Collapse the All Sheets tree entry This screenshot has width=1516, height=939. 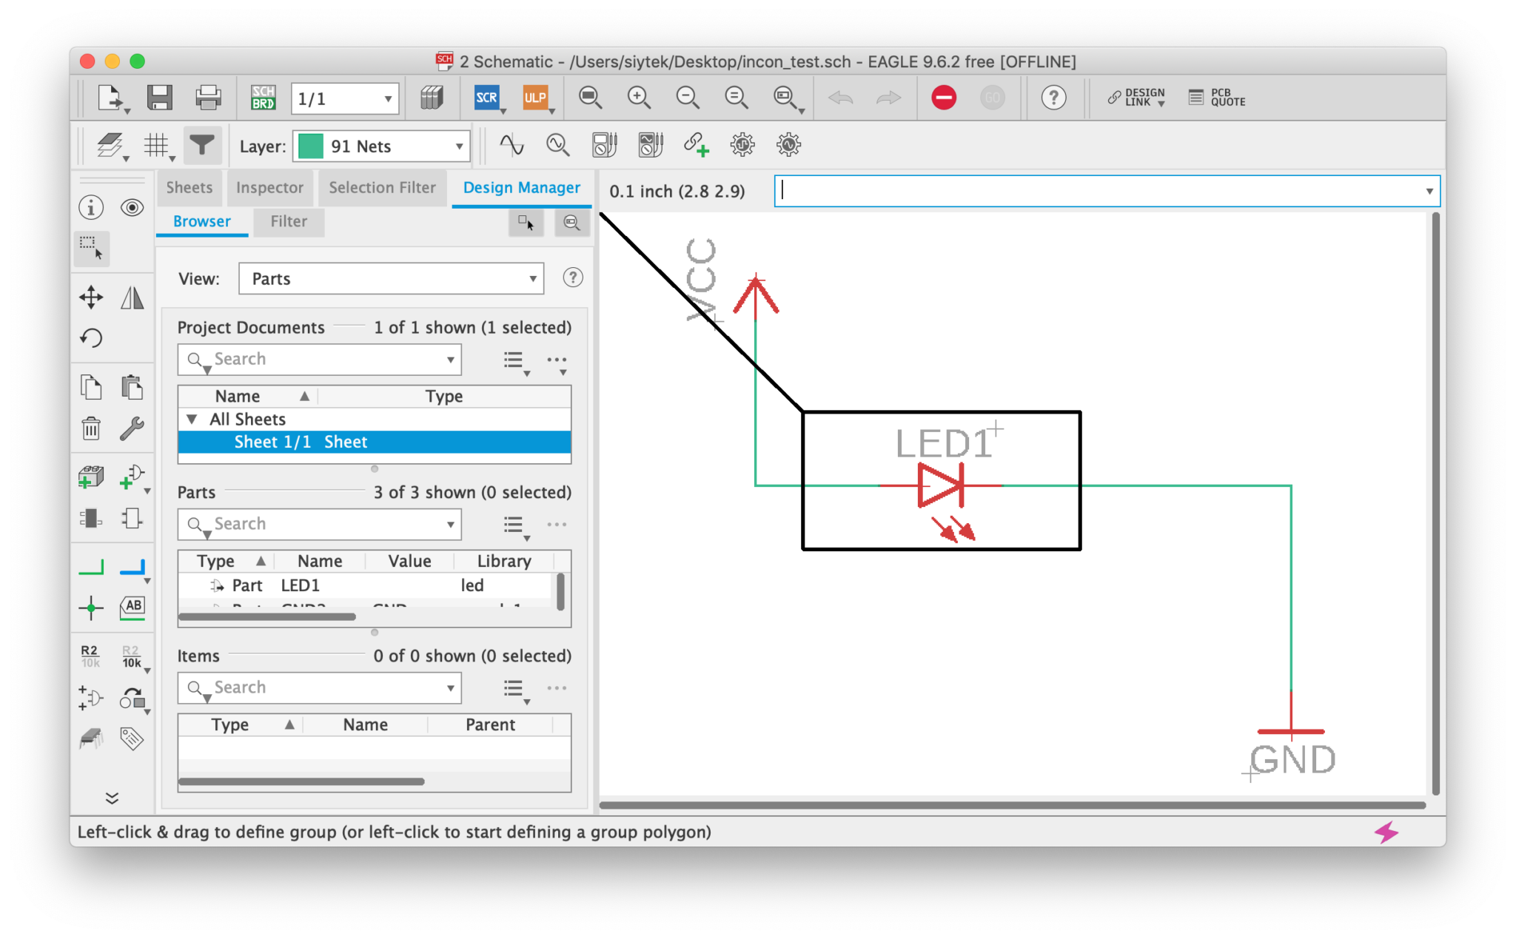coord(192,419)
